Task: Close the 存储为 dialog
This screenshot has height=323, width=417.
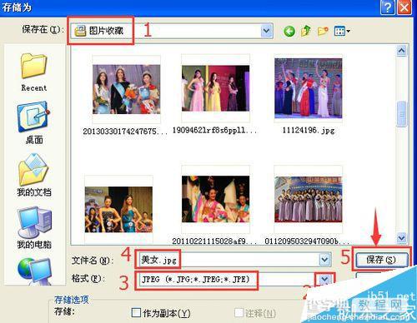Action: coord(404,7)
